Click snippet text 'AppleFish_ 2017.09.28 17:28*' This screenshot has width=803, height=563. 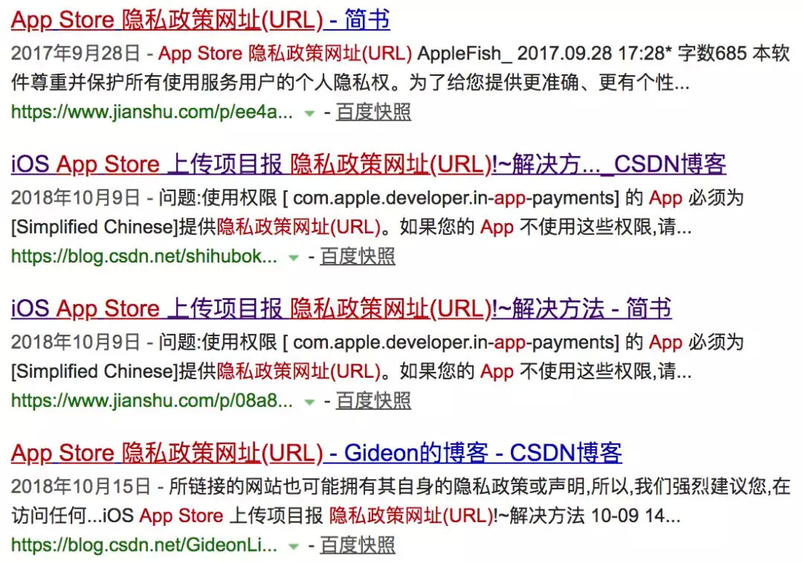[544, 54]
